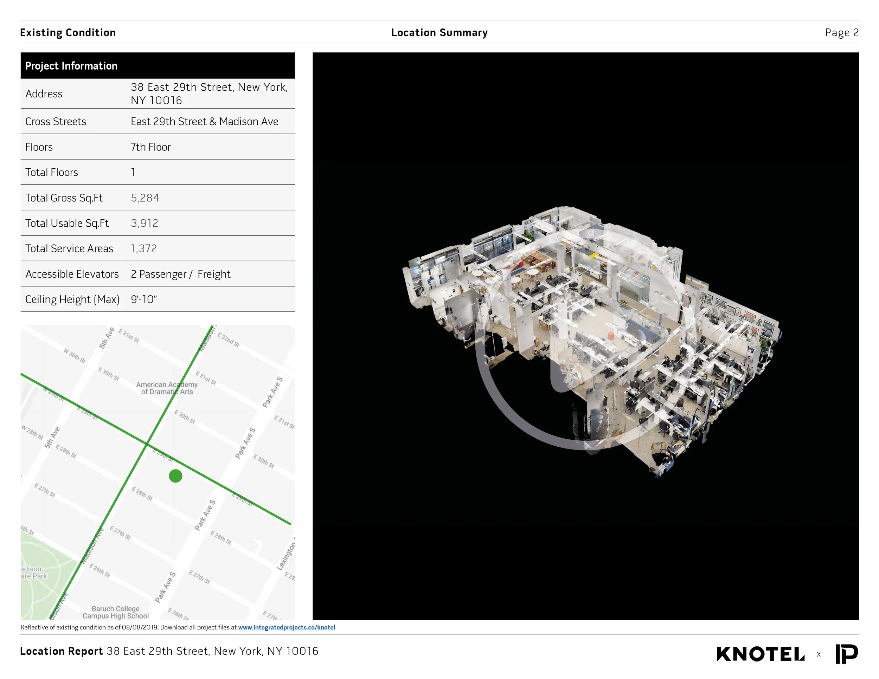Select the Total Gross Sq.Ft value 5,284
879x679 pixels.
pyautogui.click(x=145, y=198)
